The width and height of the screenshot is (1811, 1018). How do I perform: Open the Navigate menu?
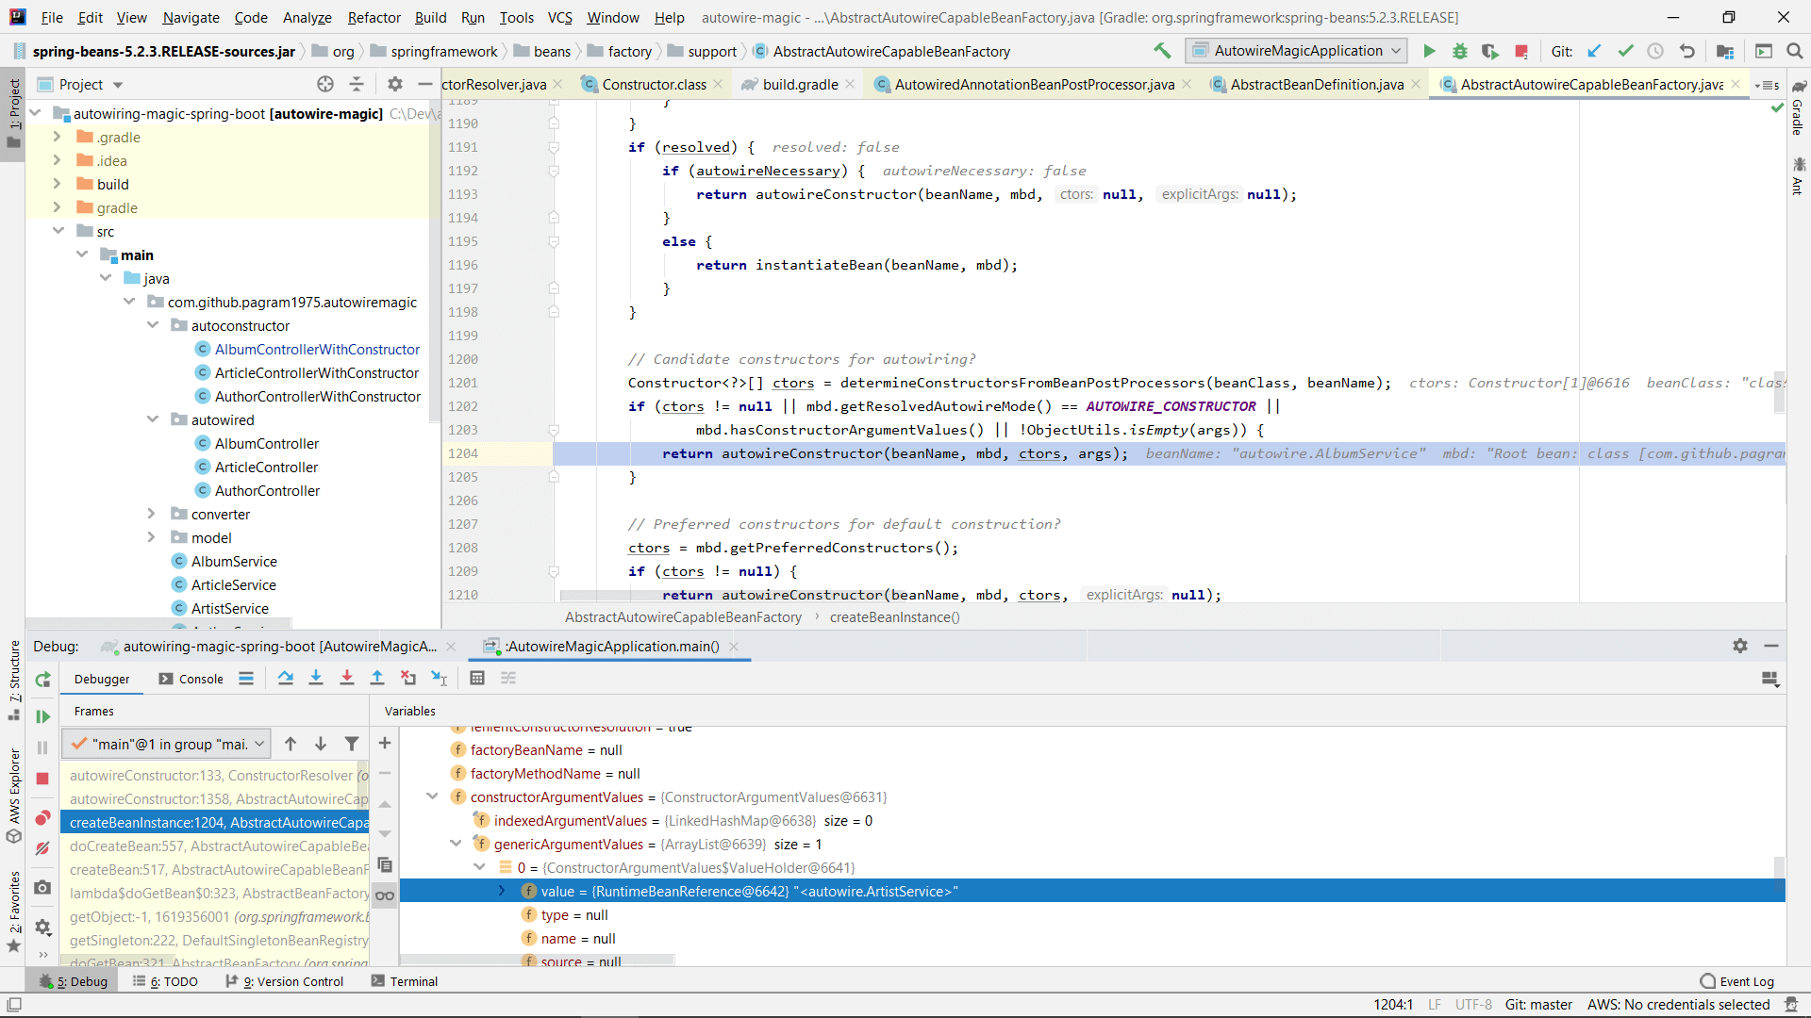click(191, 17)
